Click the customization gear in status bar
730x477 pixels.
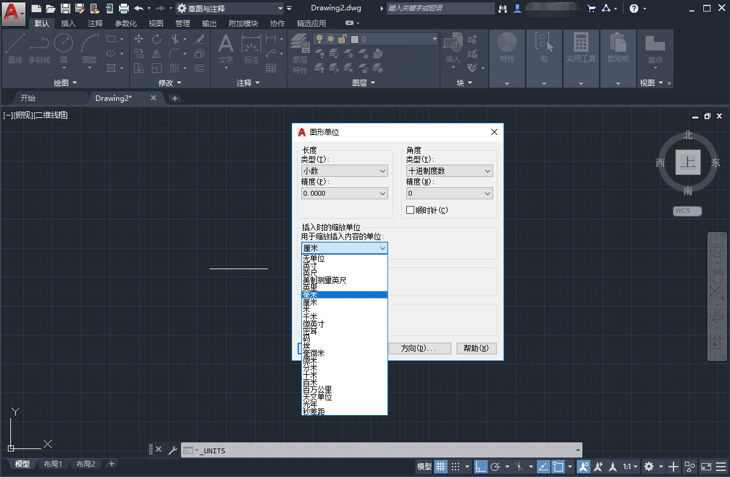point(650,467)
